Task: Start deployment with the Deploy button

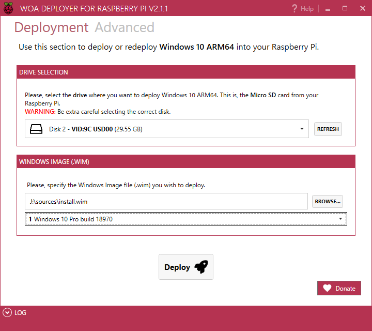Action: pyautogui.click(x=186, y=267)
